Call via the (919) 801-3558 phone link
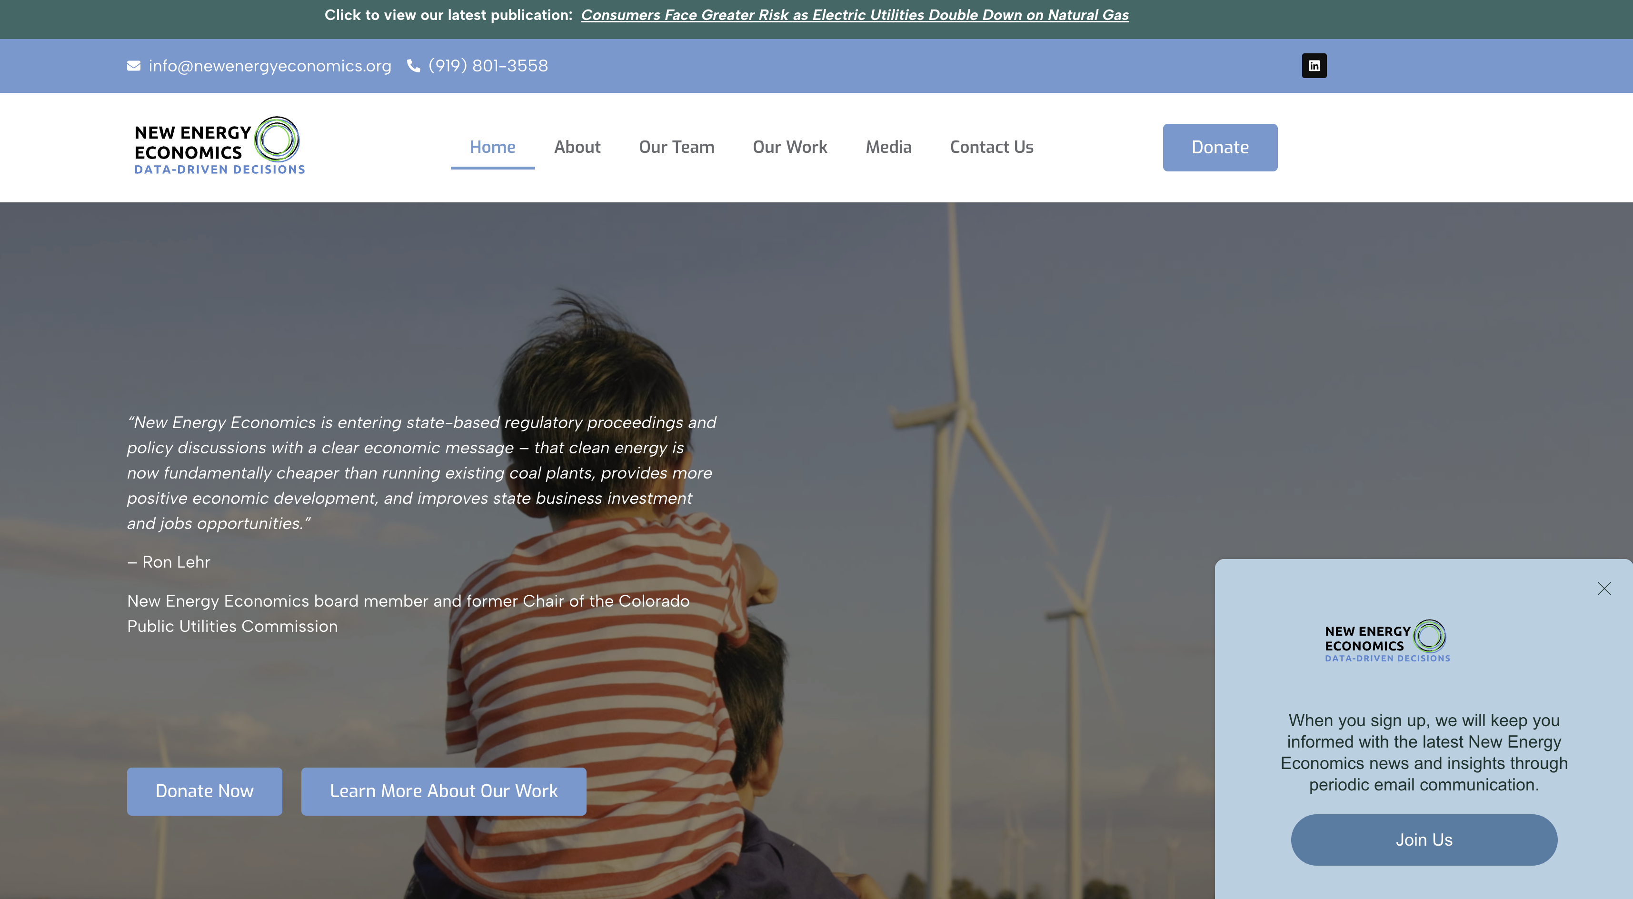This screenshot has height=899, width=1633. pyautogui.click(x=488, y=65)
